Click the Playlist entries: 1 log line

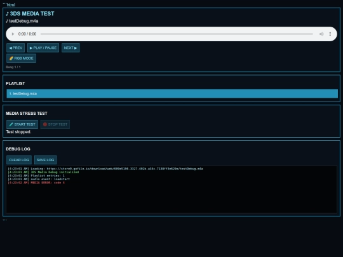(36, 176)
